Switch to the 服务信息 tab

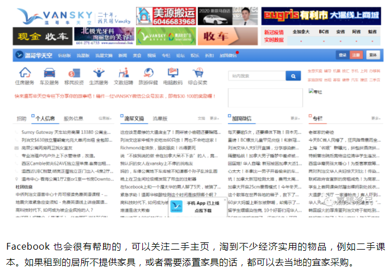(73, 118)
